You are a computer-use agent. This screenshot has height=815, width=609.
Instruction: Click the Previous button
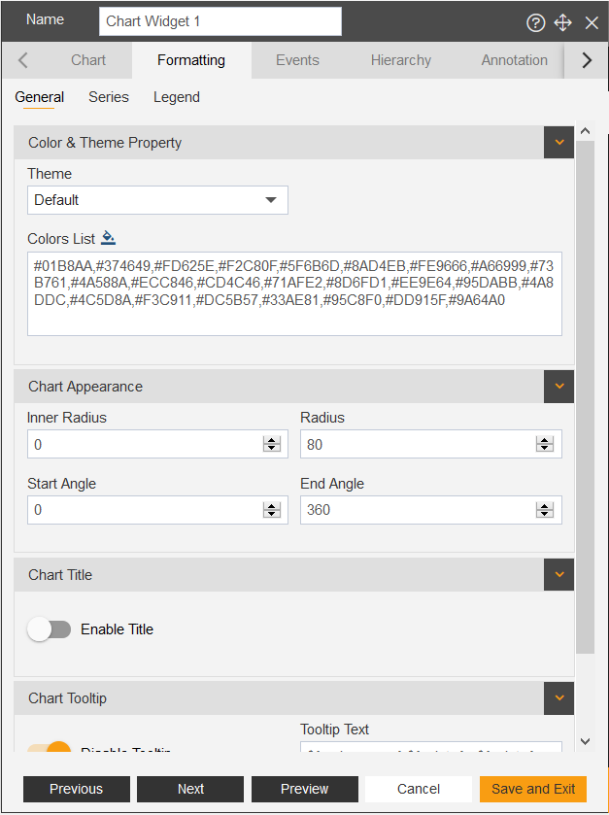click(77, 789)
